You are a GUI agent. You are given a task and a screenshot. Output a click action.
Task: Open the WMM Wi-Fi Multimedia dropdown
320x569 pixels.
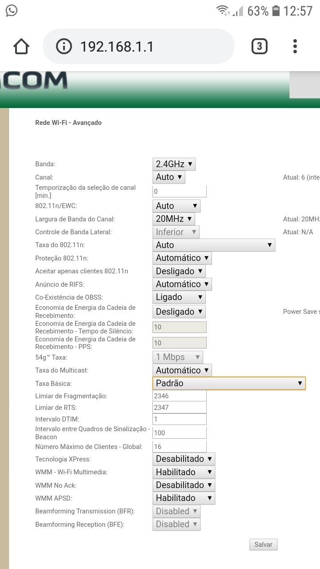click(184, 472)
